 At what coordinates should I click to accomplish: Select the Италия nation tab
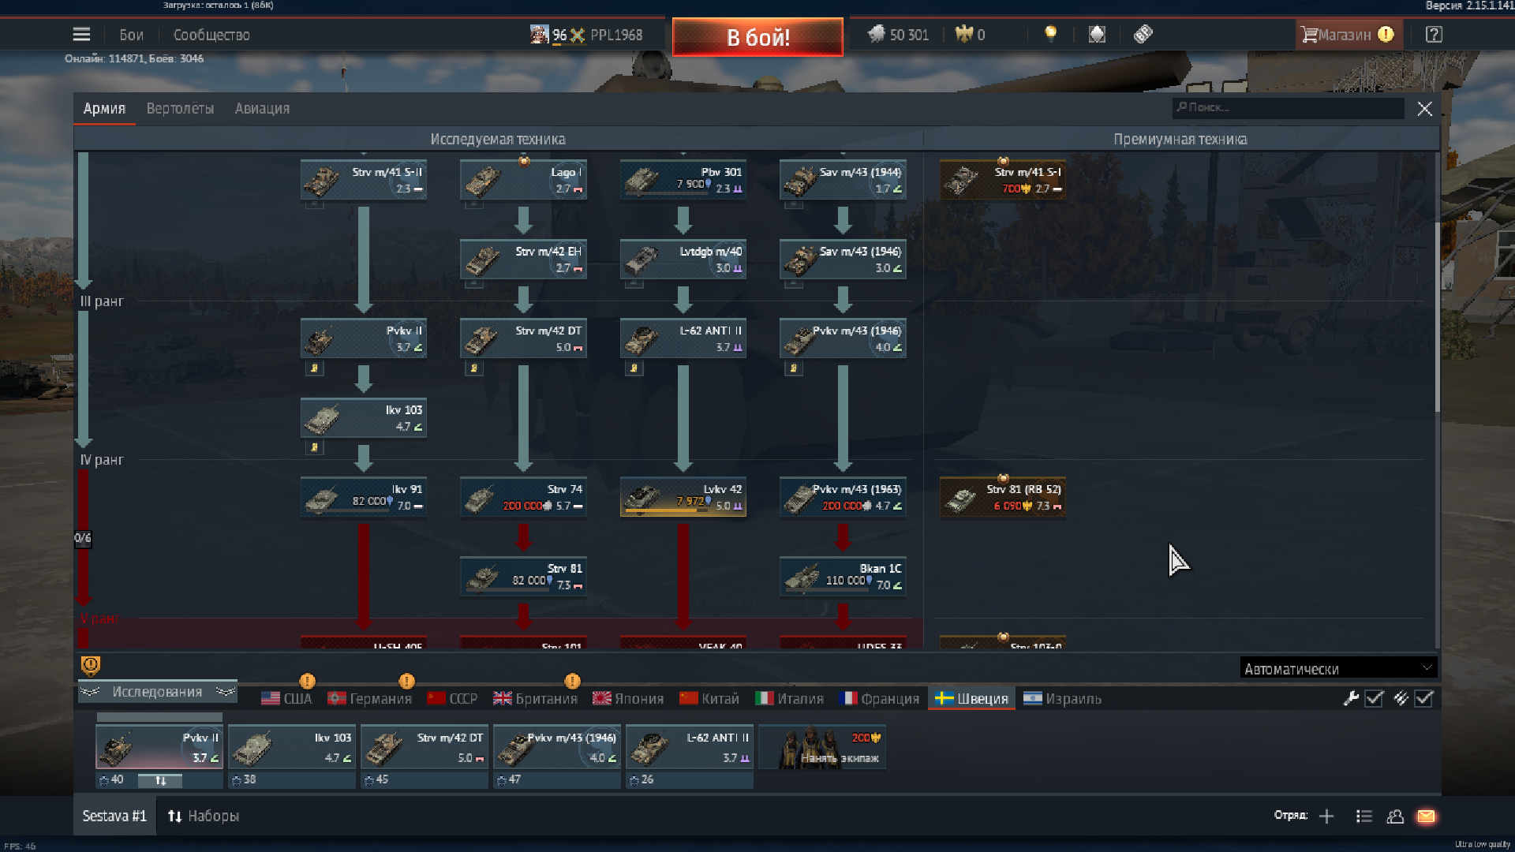(x=789, y=698)
